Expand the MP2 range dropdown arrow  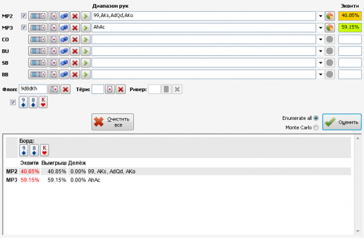(x=321, y=16)
